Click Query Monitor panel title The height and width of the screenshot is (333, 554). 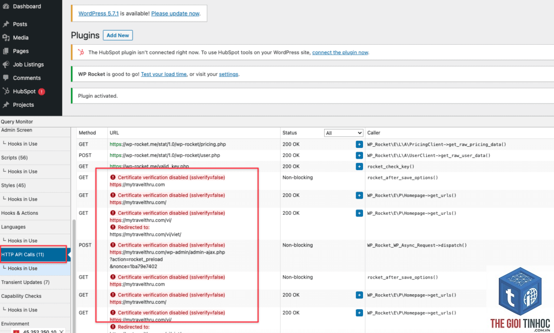17,121
